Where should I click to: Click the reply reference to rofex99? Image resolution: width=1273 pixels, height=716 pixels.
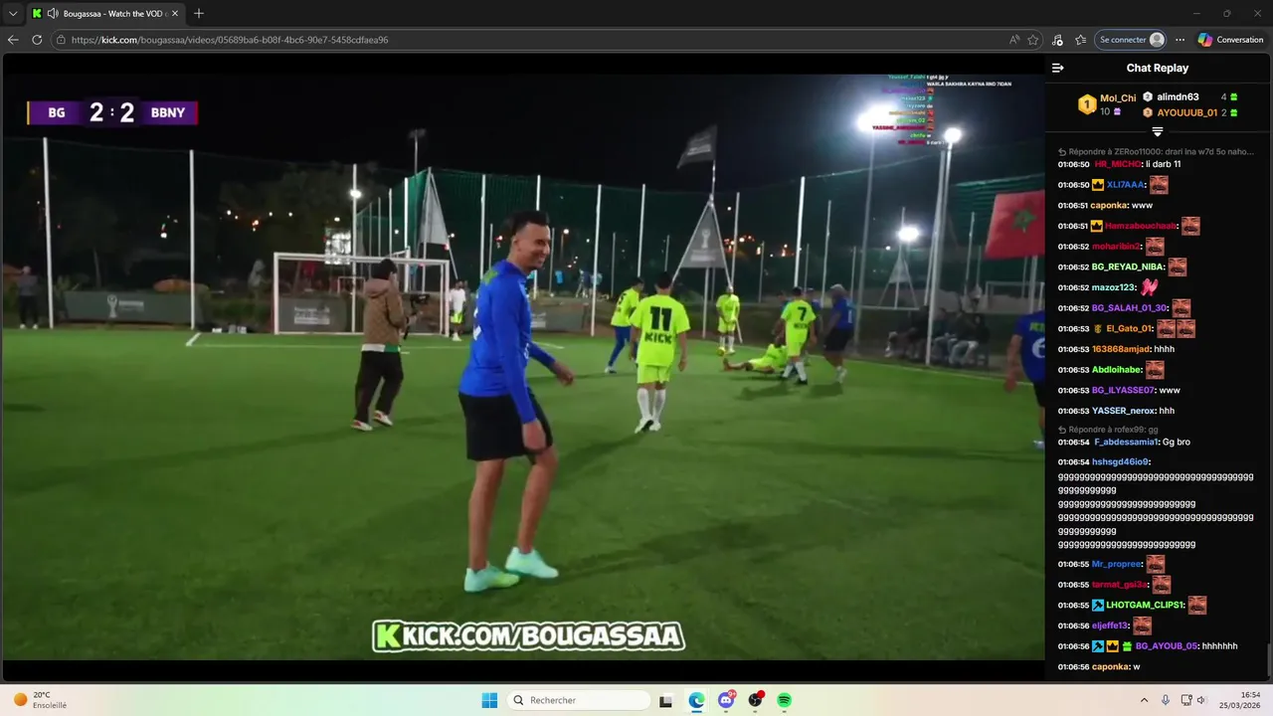1107,430
